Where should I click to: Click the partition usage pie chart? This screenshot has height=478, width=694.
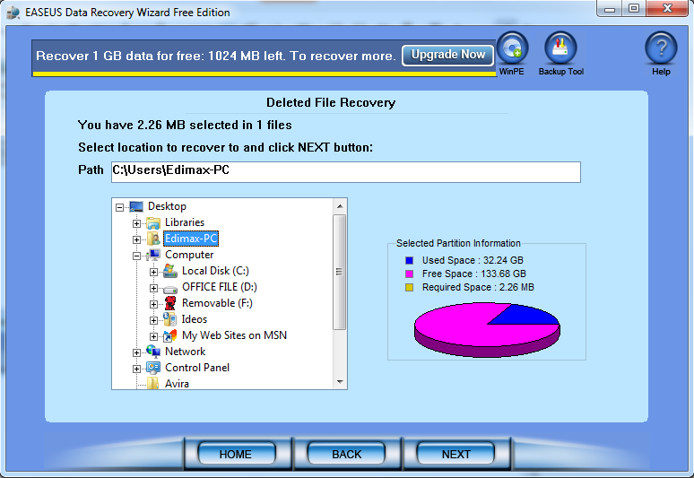click(x=487, y=330)
